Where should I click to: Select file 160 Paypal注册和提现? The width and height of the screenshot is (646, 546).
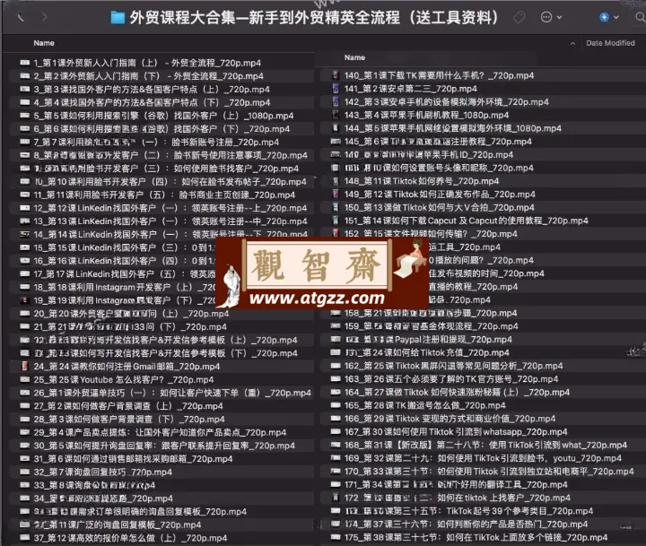pos(428,339)
